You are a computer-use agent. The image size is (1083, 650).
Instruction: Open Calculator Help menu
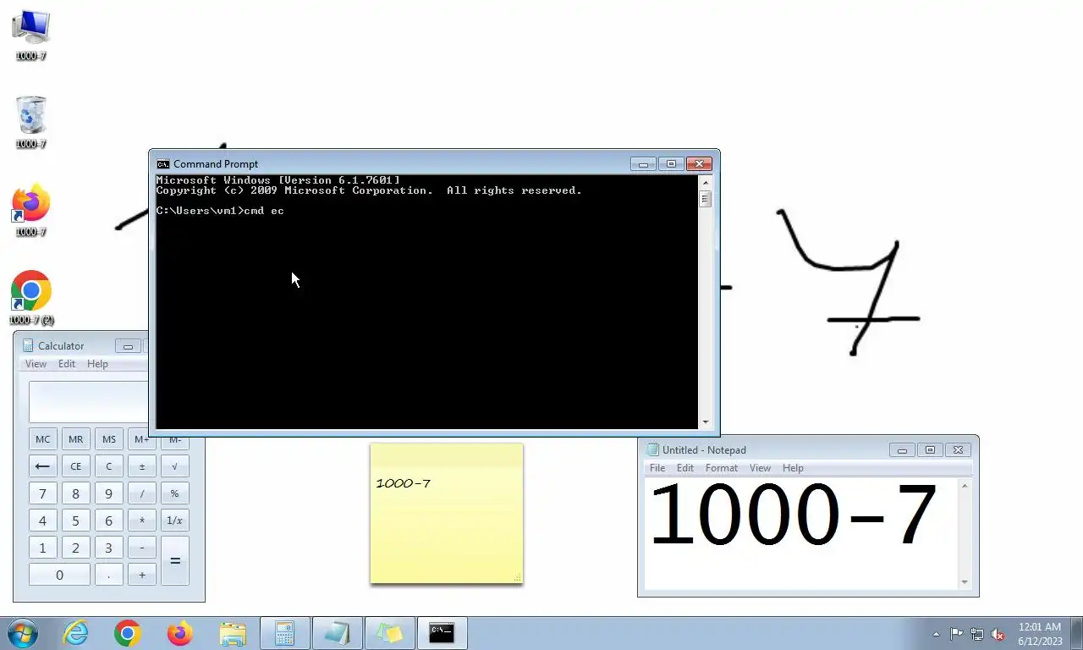tap(97, 364)
